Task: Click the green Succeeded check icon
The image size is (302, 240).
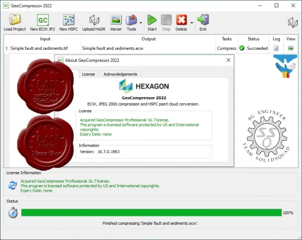Action: (242, 48)
